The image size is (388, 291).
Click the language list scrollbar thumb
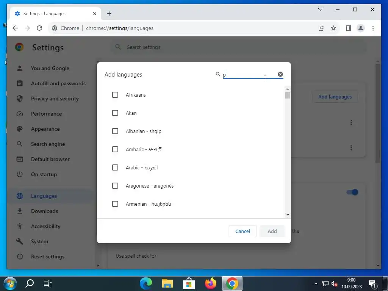click(288, 95)
